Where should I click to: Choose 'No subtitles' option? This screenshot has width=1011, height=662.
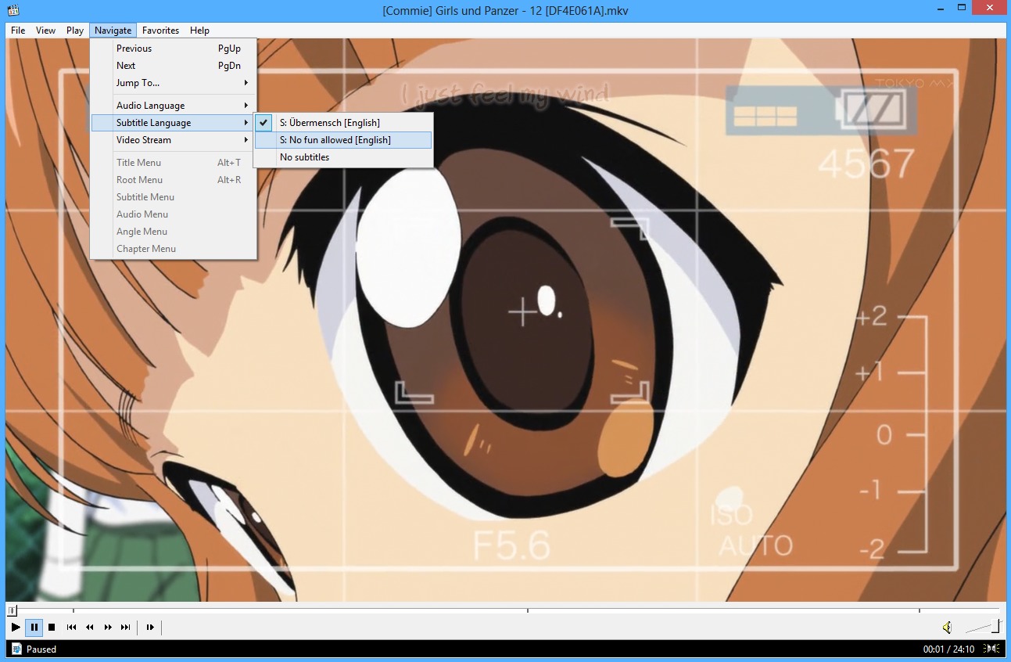[343, 157]
